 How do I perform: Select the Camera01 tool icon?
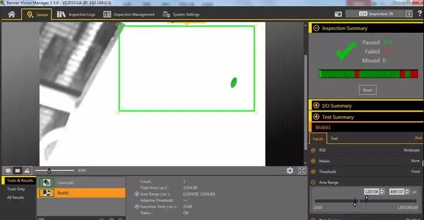[x=47, y=183]
